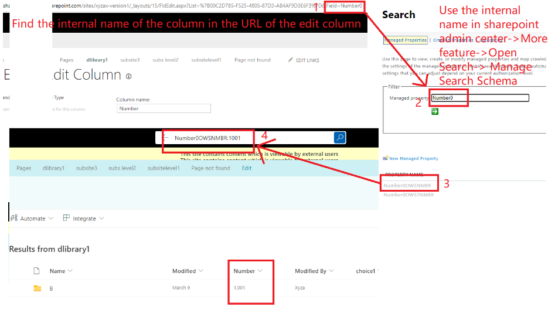Click the Managed property filter field
The image size is (548, 310).
(480, 98)
